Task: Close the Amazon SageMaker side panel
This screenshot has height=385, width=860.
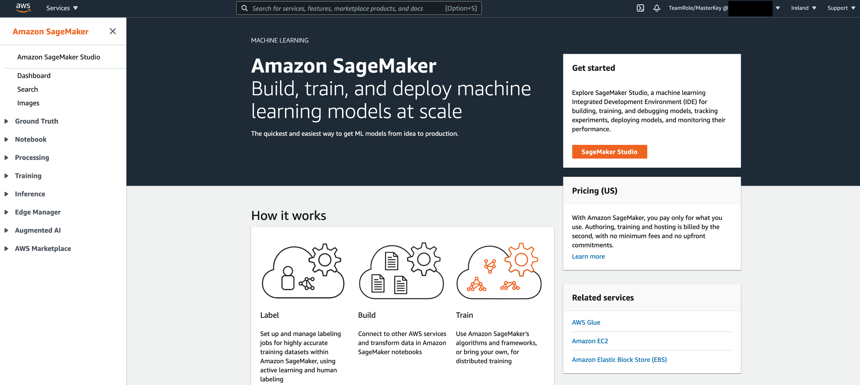Action: click(113, 31)
